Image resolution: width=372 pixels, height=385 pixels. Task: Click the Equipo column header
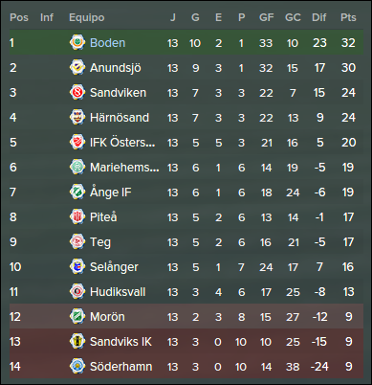[x=87, y=18]
